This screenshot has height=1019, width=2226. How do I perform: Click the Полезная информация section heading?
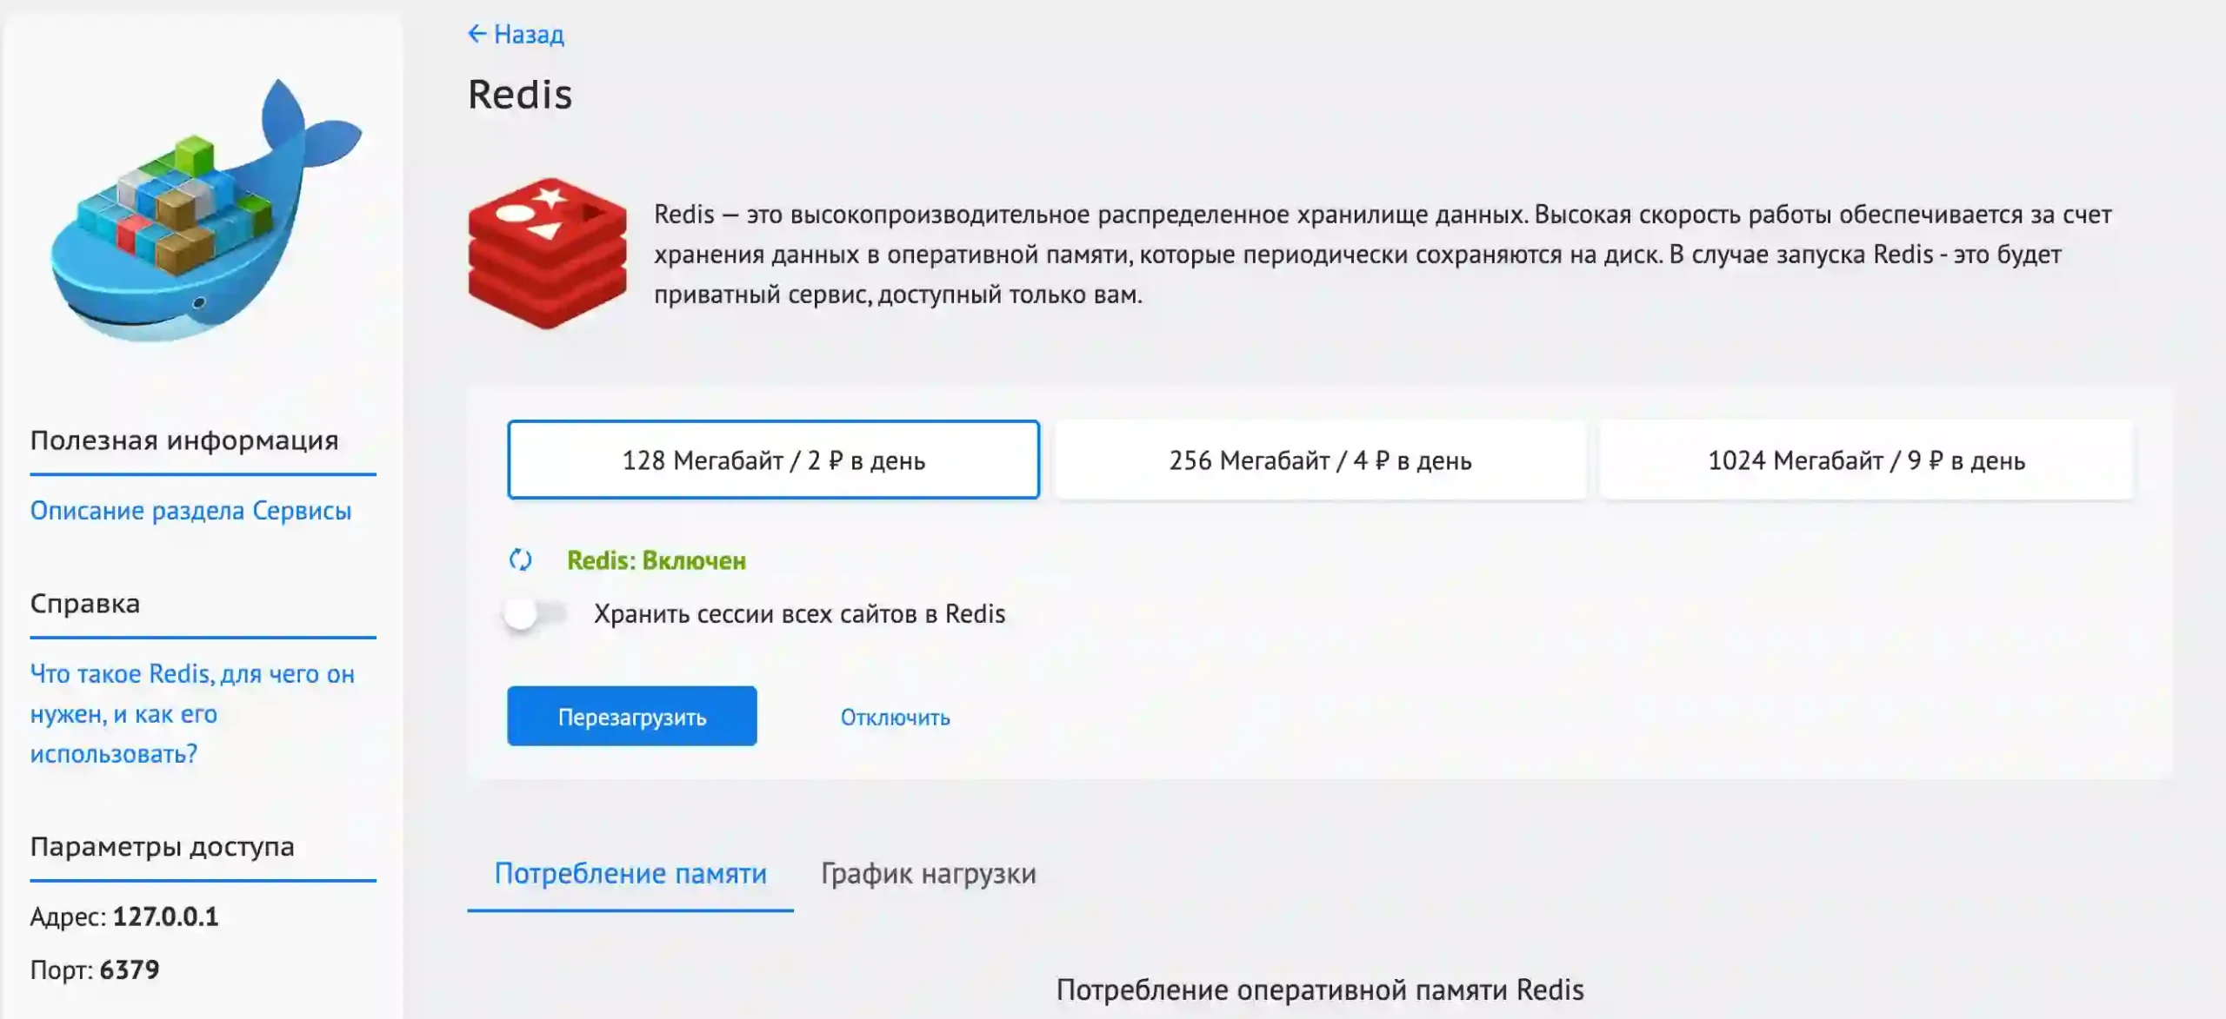click(x=184, y=440)
